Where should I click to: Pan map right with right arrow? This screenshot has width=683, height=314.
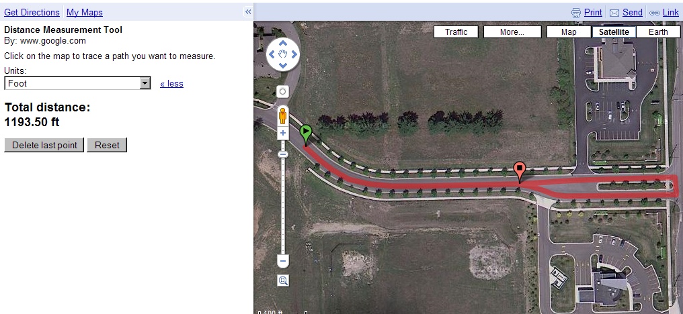coord(294,54)
